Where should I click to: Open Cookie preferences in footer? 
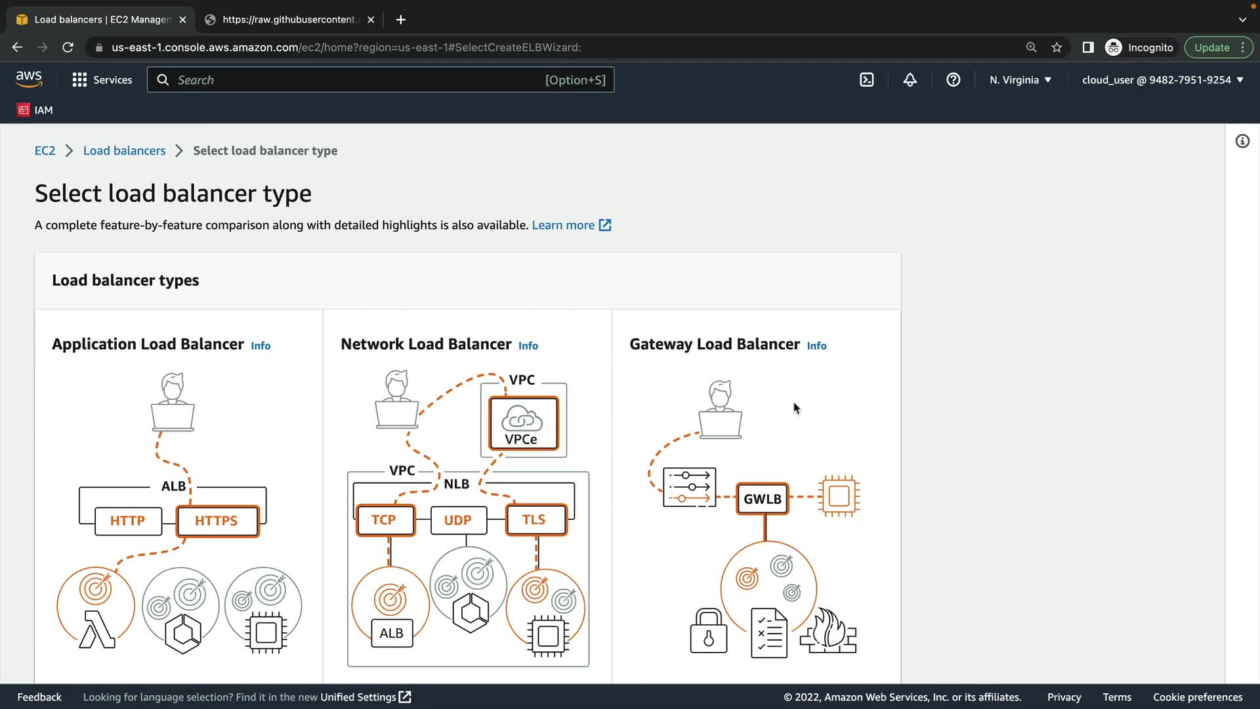point(1197,697)
